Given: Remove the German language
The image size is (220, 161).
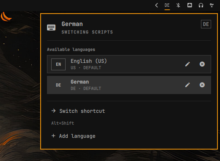Looking at the screenshot, I should pos(202,85).
